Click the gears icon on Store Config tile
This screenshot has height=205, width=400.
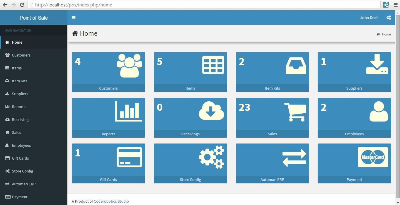coord(211,157)
